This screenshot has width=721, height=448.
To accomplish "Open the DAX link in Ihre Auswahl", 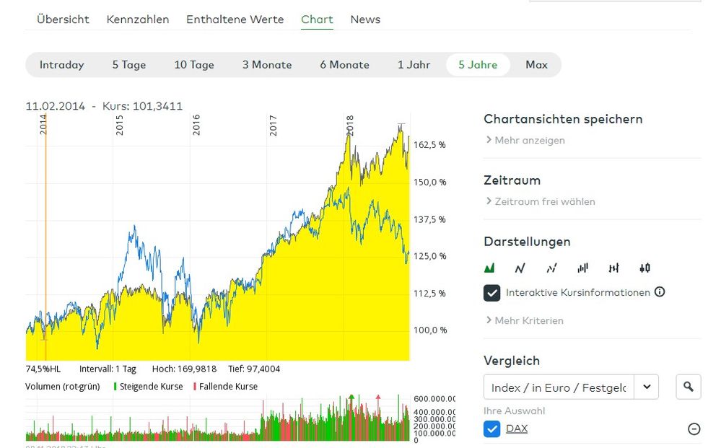I will [x=518, y=429].
